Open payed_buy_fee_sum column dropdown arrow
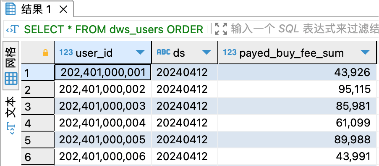The width and height of the screenshot is (379, 166). pos(365,52)
